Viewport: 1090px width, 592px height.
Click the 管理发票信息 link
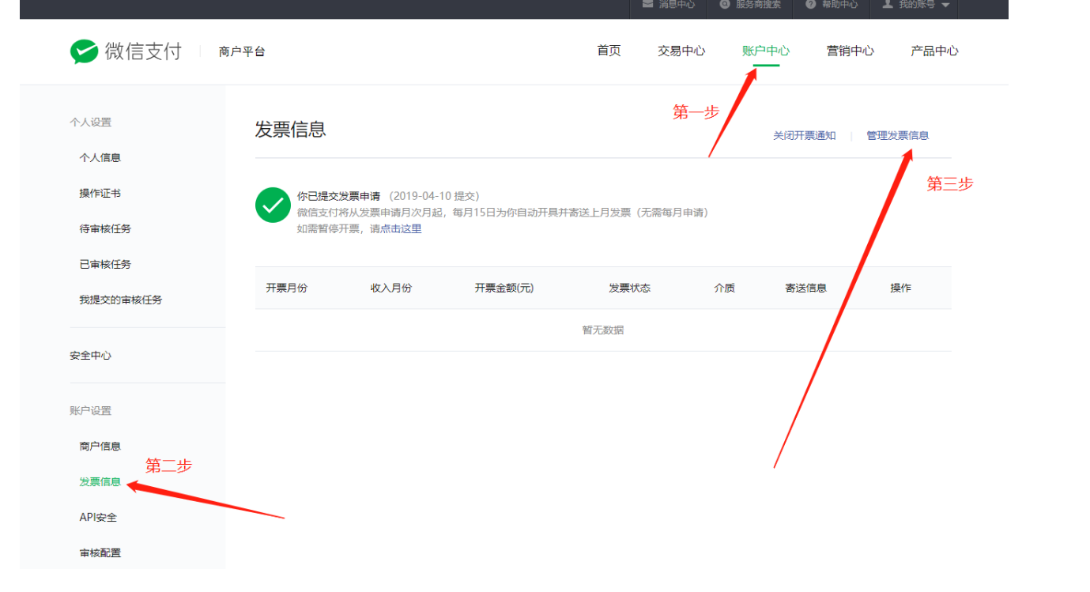[x=898, y=136]
